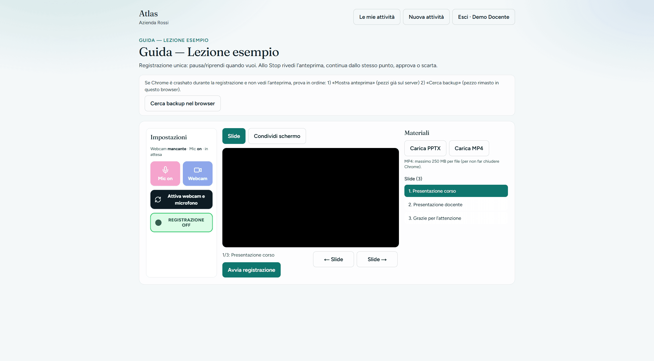Toggle the Registrazione OFF switch

(181, 223)
